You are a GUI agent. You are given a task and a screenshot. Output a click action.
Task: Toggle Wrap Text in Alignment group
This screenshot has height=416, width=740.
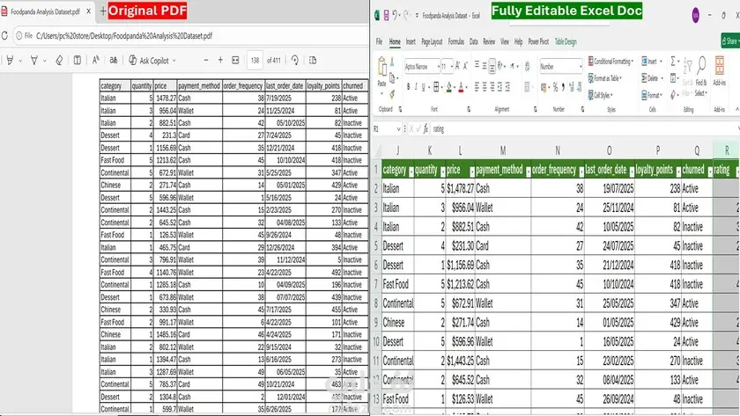pyautogui.click(x=527, y=66)
